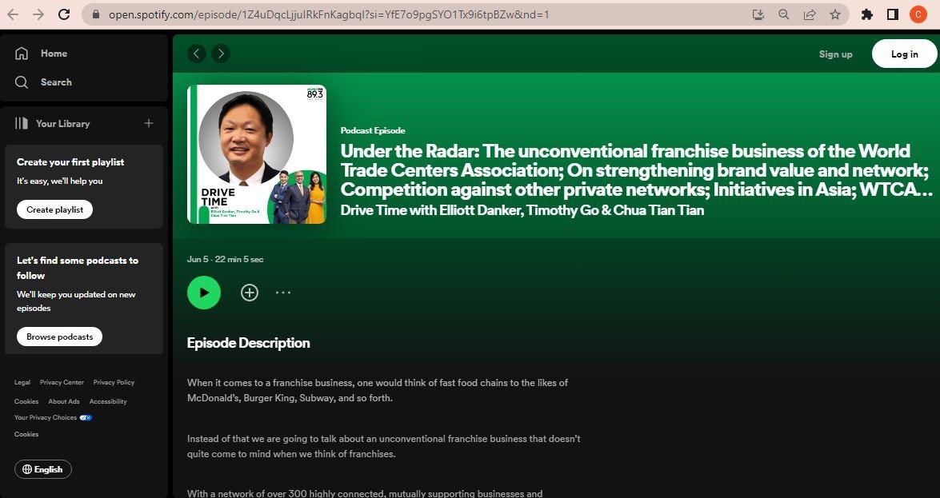Image resolution: width=940 pixels, height=498 pixels.
Task: Open the Privacy Policy link
Action: point(114,382)
